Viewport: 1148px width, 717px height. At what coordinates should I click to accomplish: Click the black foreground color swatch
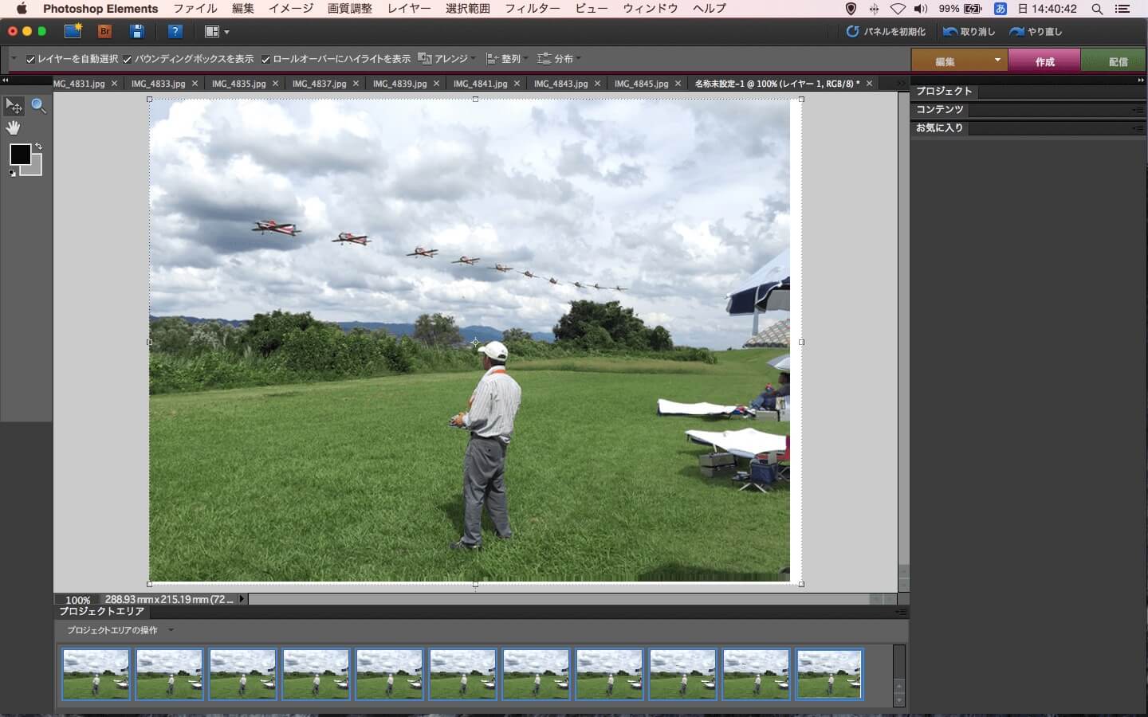pos(19,154)
